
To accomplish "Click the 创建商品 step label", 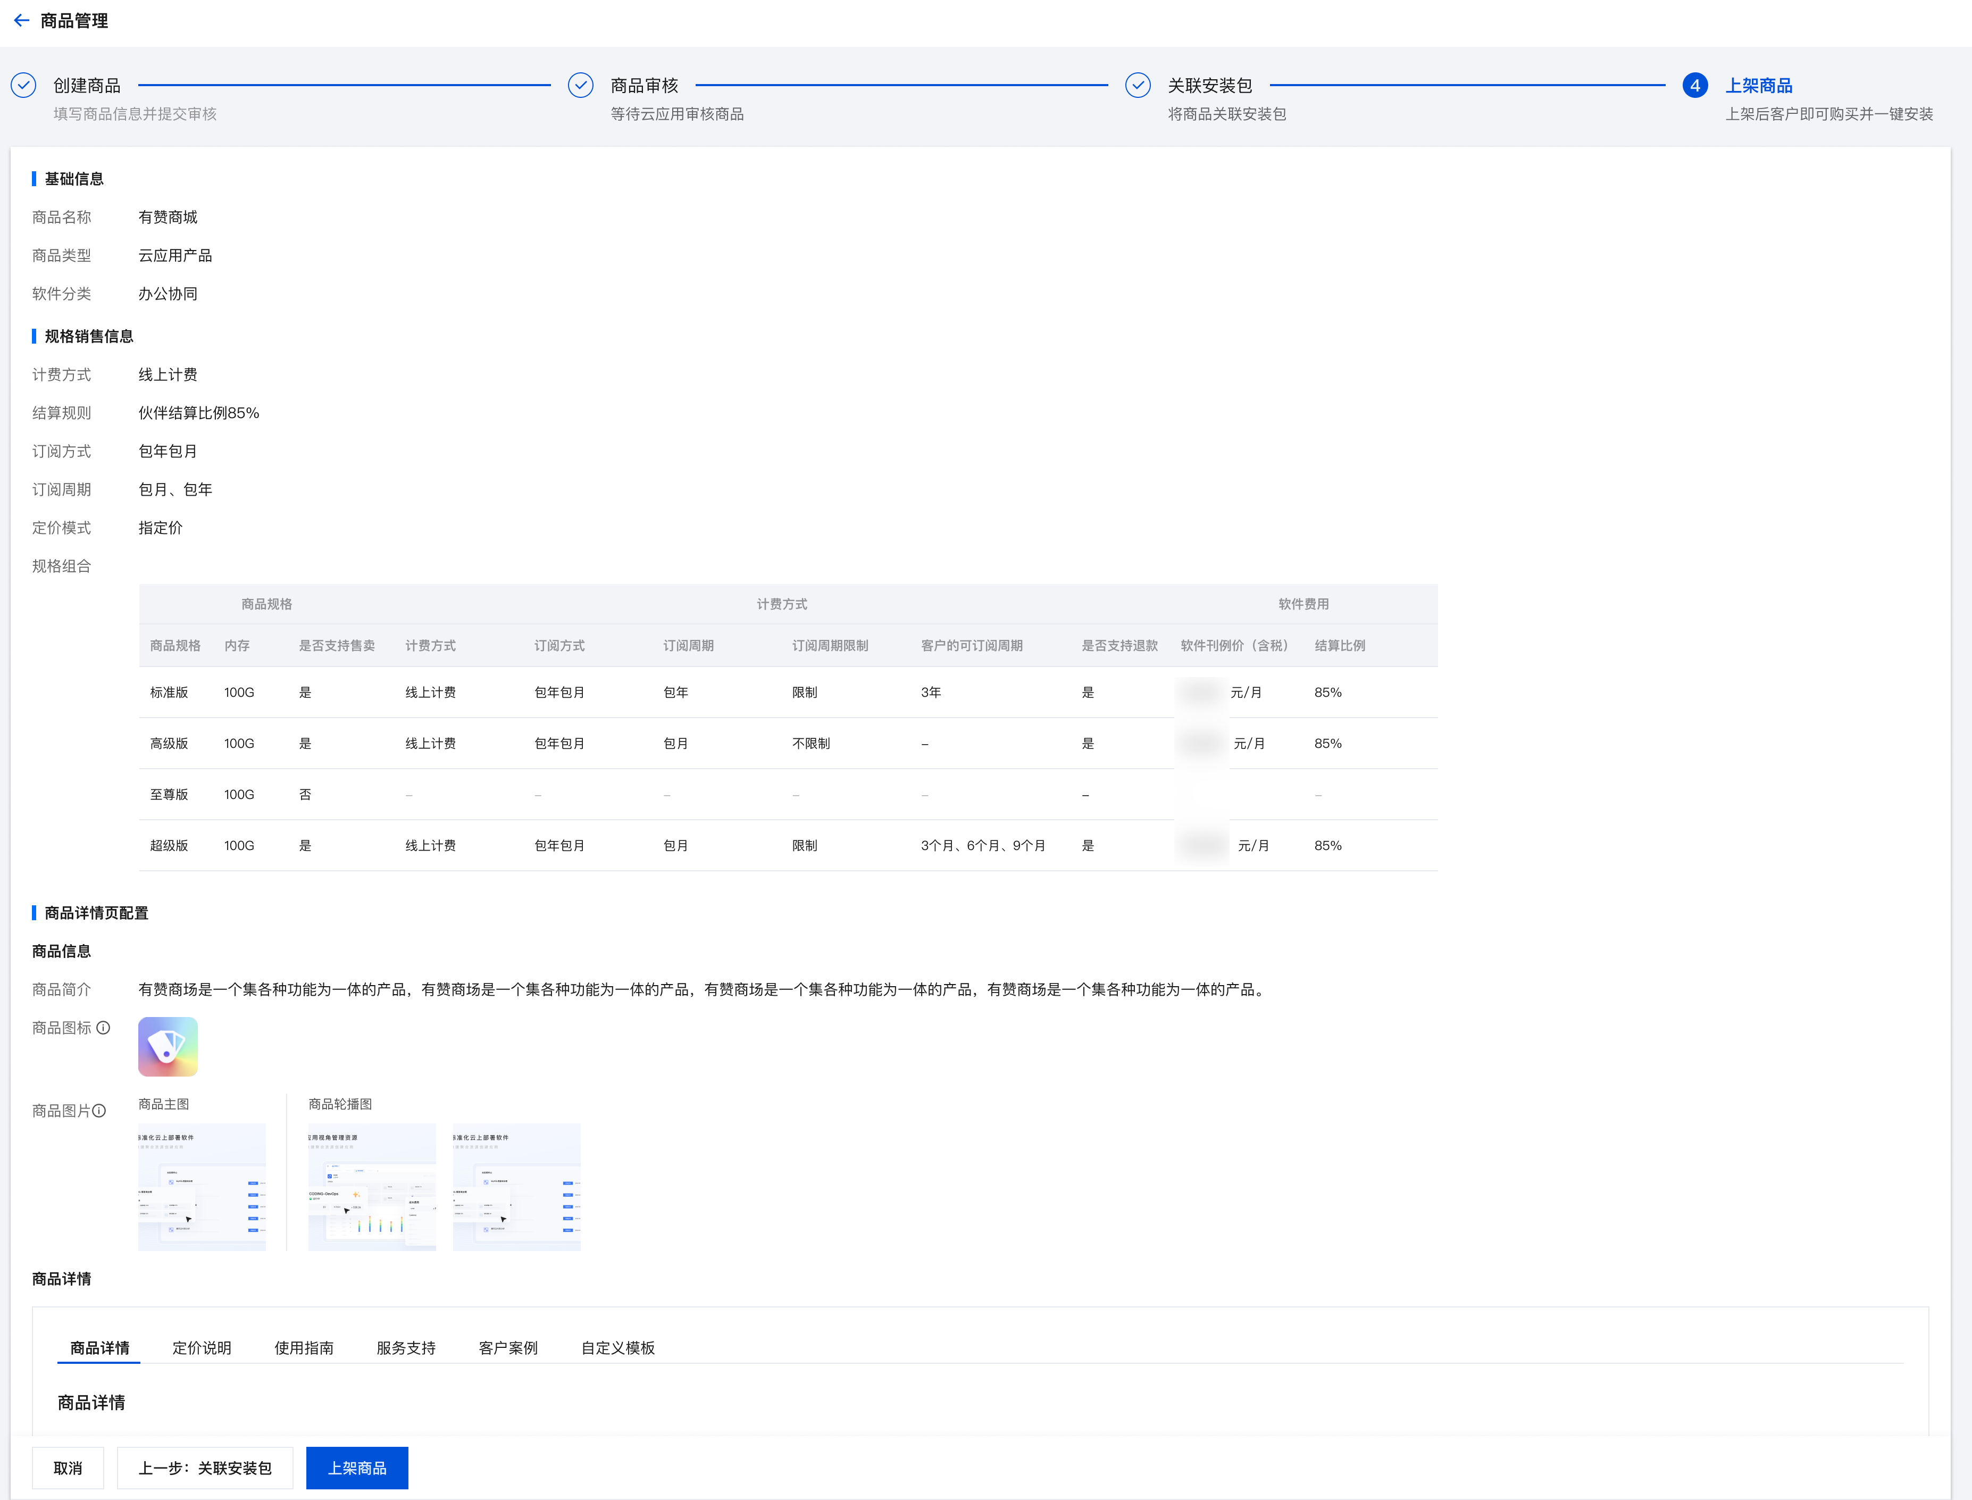I will (x=87, y=86).
